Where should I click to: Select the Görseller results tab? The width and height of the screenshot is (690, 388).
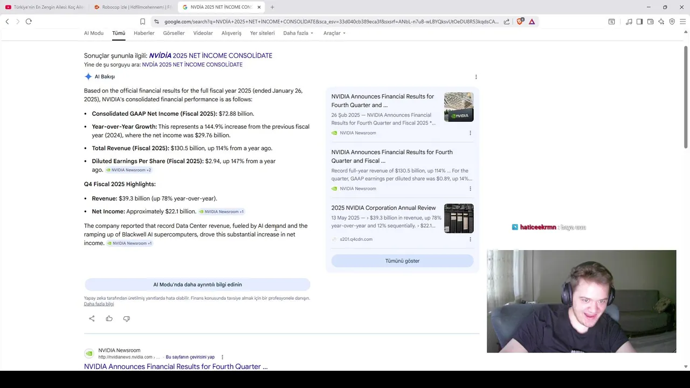[174, 33]
